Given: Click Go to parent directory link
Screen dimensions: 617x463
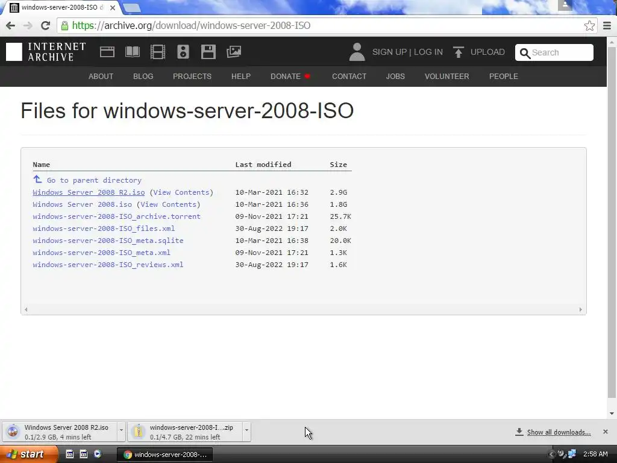Looking at the screenshot, I should tap(94, 180).
